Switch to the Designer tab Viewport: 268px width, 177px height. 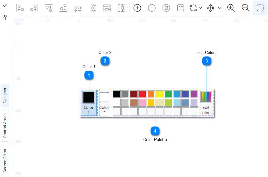pos(5,96)
